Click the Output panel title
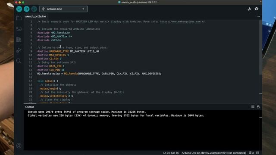The width and height of the screenshot is (276, 155). 29,107
